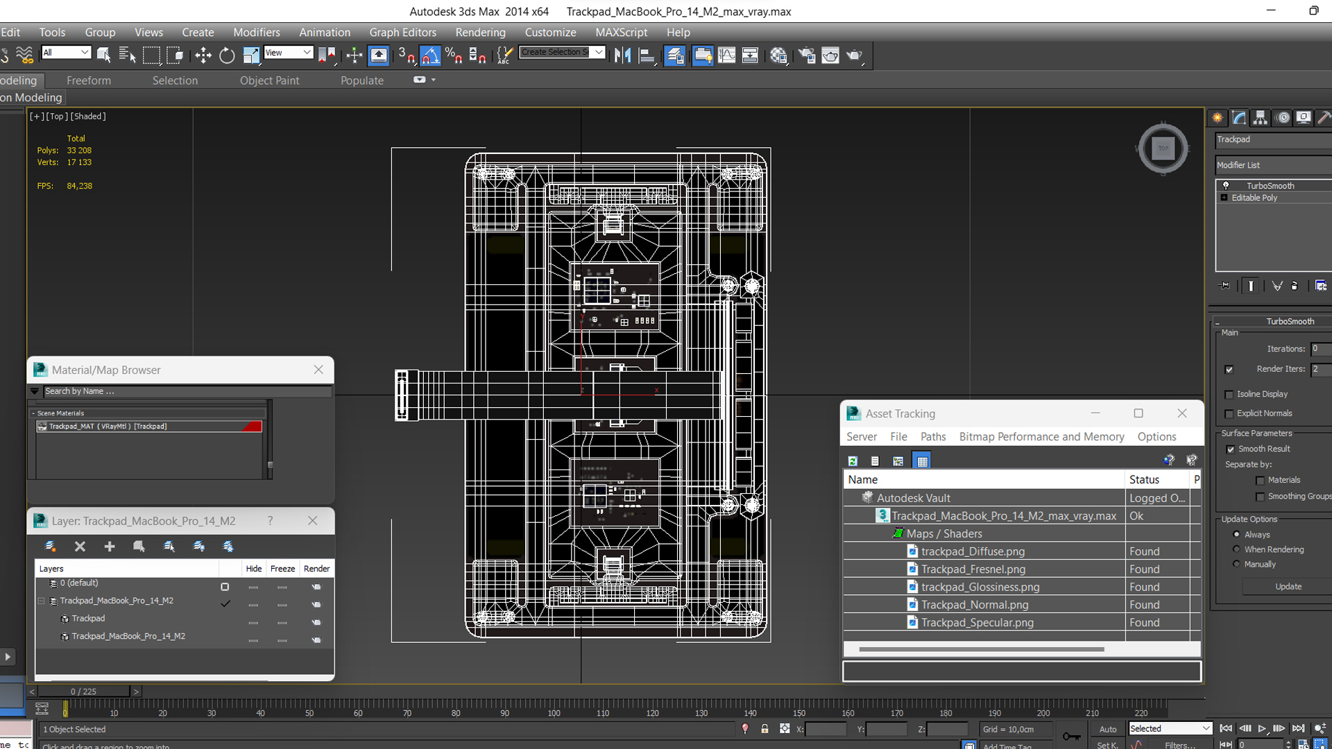Play the animation
Viewport: 1332px width, 749px height.
pyautogui.click(x=1262, y=728)
